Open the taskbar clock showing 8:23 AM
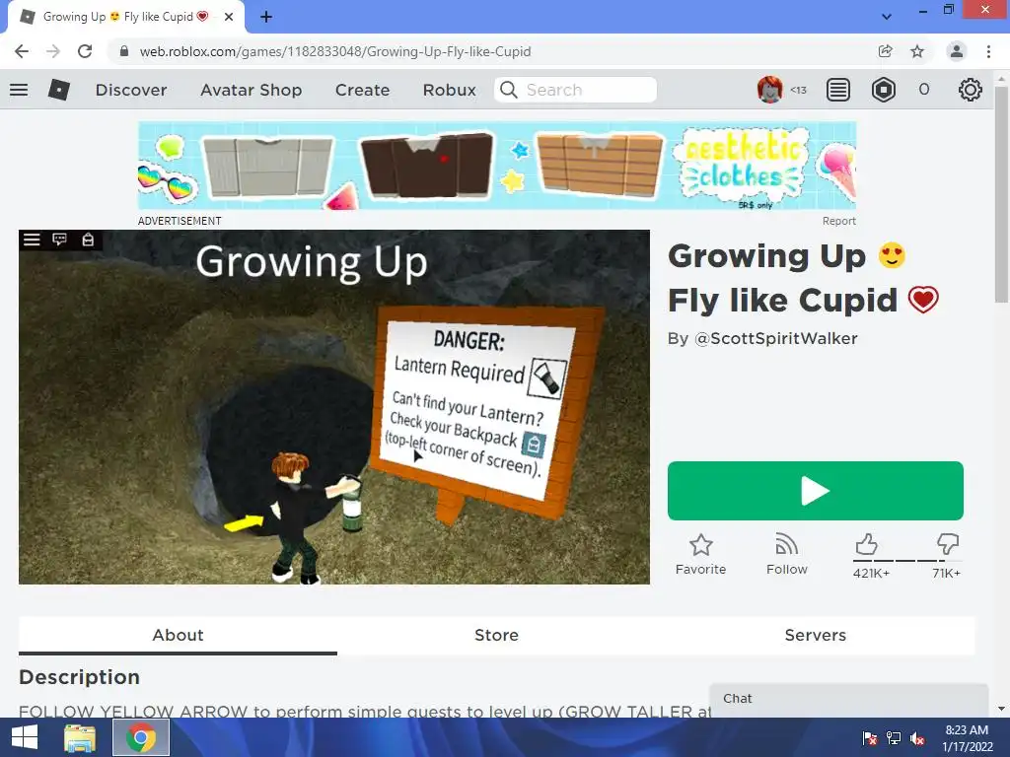1010x757 pixels. [967, 738]
